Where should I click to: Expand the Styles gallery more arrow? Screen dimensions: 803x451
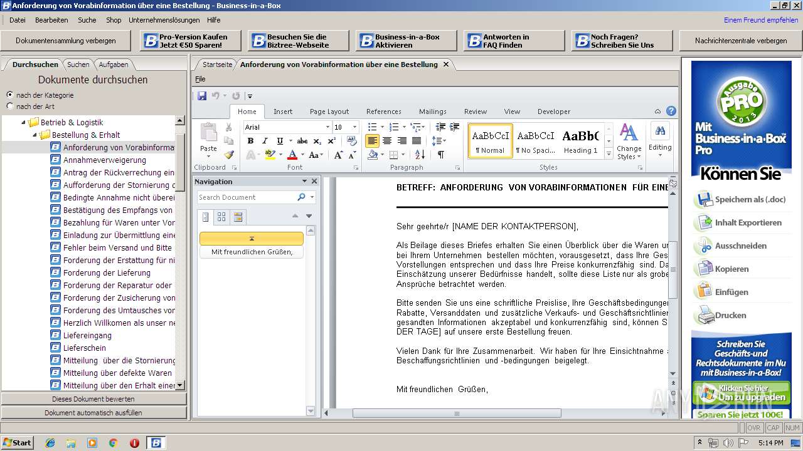click(x=609, y=155)
